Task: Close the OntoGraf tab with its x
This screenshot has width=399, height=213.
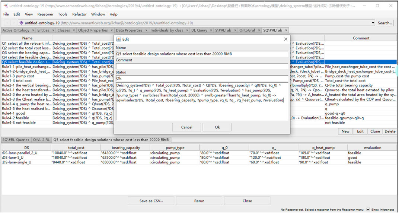Action: (259, 30)
